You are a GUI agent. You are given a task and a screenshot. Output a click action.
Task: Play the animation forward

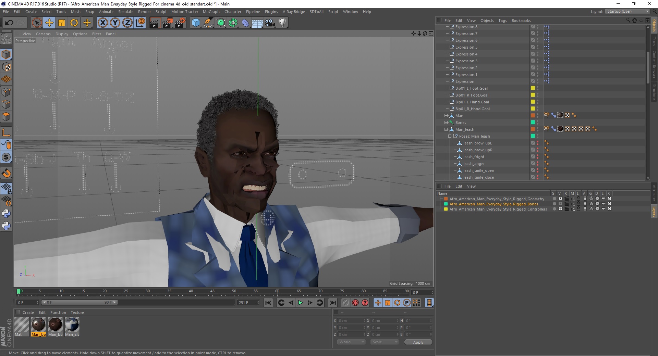pyautogui.click(x=300, y=303)
